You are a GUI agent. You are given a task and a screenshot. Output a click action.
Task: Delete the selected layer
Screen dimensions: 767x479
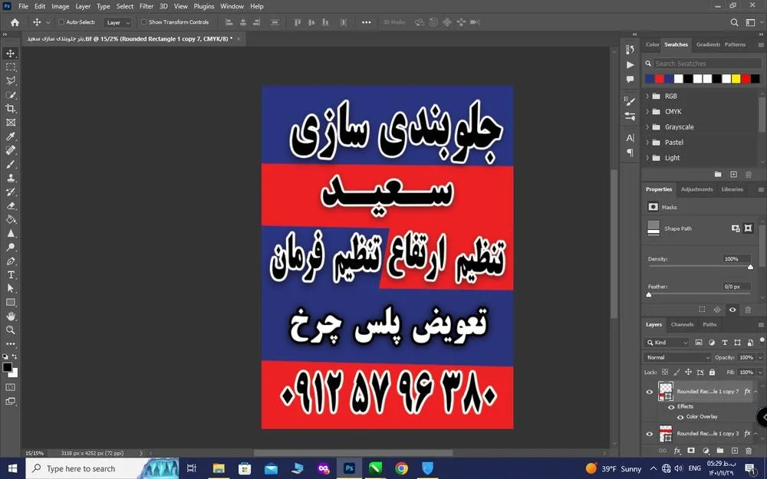(749, 451)
